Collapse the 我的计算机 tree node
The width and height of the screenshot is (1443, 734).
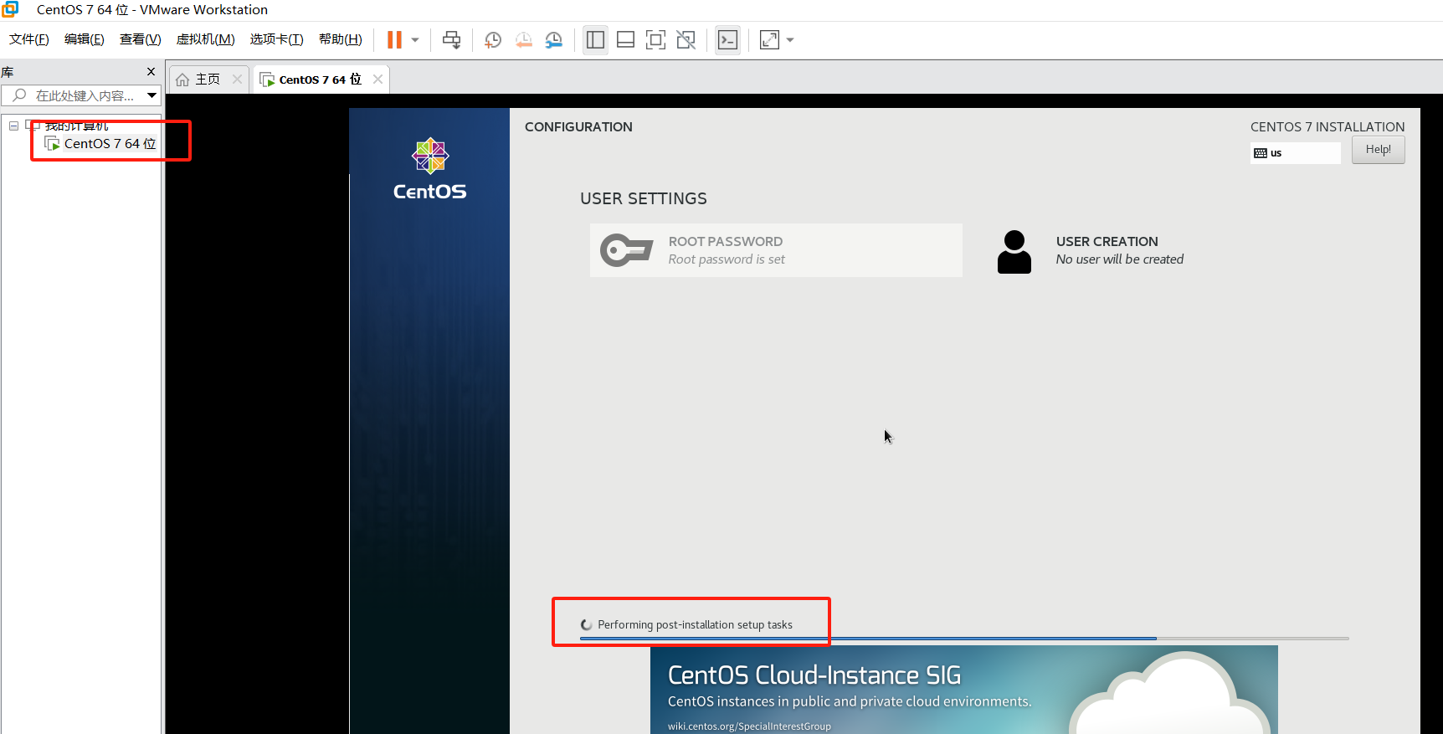point(14,126)
